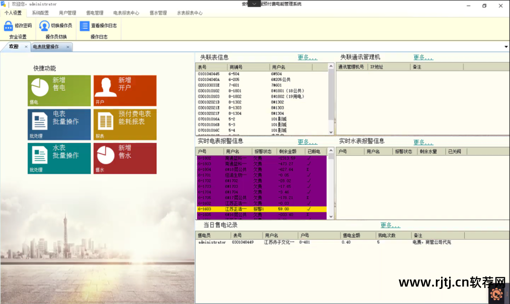510x304 pixels.
Task: Click up arrow of 实时电表报警信息 scrollbar
Action: 331,150
